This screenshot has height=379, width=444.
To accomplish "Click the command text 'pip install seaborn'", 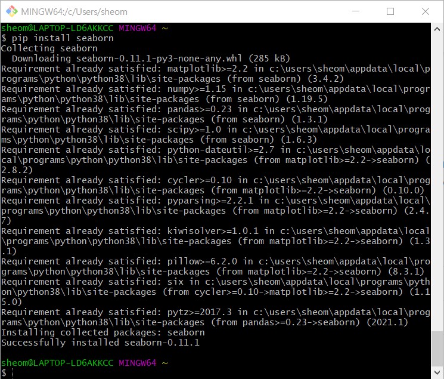I will [x=63, y=38].
